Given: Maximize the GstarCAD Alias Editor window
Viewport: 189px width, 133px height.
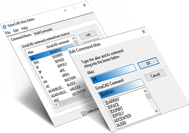Looking at the screenshot, I should point(75,8).
